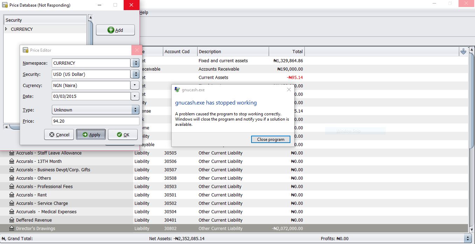Click bank icon beside Accruals - 13TH Month
475x244 pixels.
click(12, 162)
